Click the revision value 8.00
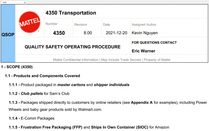209x131 pixels. pos(88,33)
